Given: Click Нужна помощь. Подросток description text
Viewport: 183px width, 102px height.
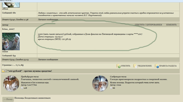Looking at the screenshot, I should point(135,82).
